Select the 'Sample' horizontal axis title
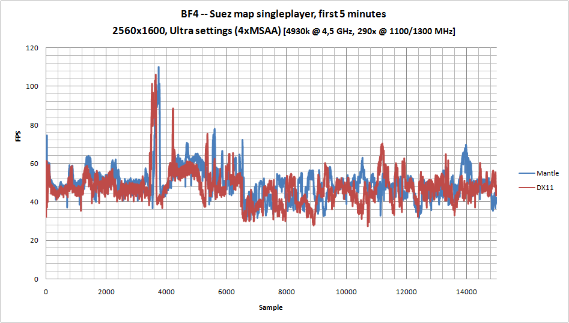 pos(271,308)
